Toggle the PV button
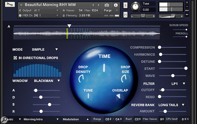Image resolution: width=197 pixels, height=124 pixels. (x=187, y=15)
